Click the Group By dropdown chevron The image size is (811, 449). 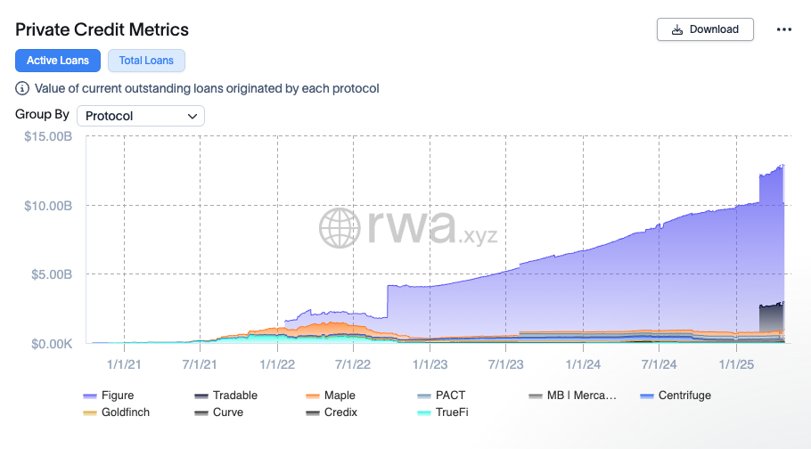[193, 116]
